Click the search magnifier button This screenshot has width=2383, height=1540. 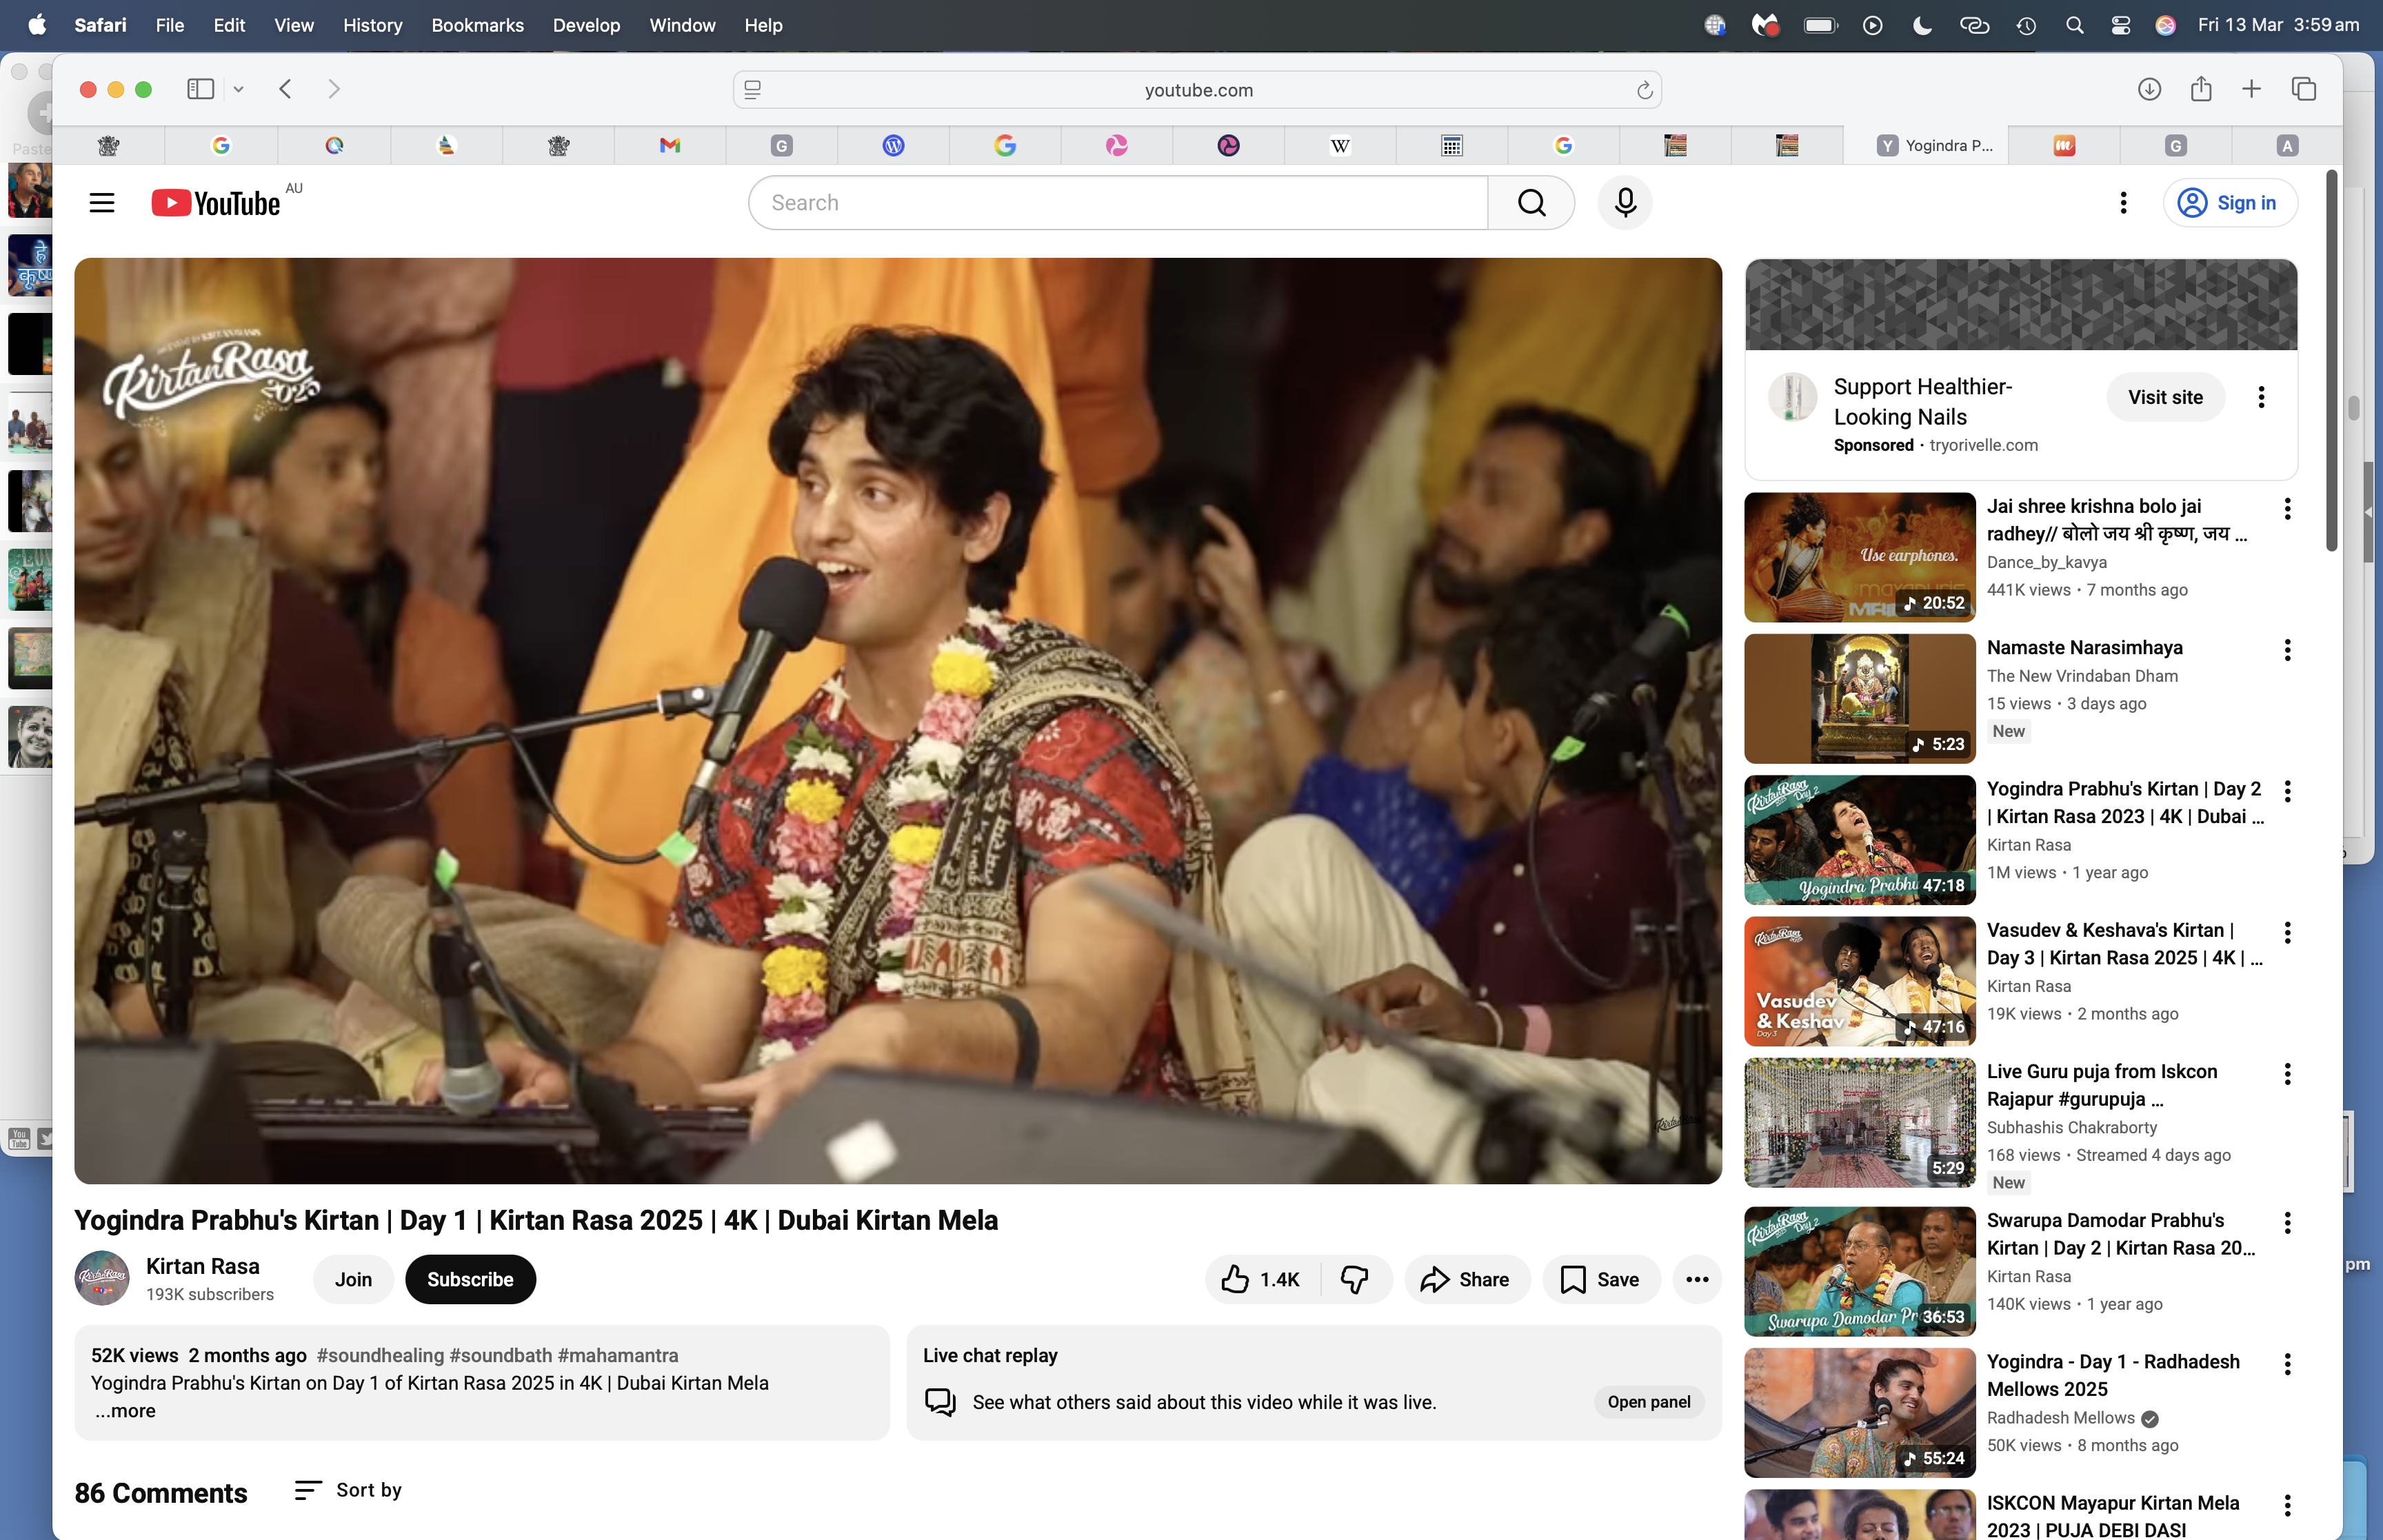tap(1531, 203)
